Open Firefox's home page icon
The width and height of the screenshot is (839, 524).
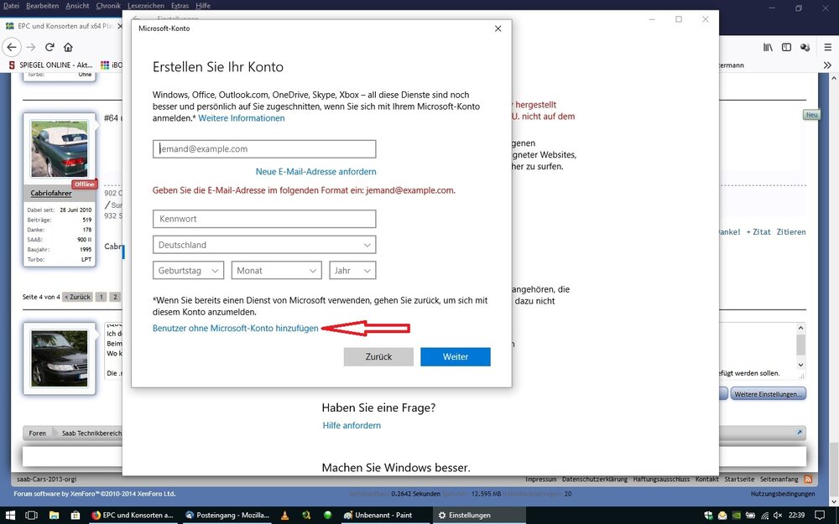click(68, 47)
